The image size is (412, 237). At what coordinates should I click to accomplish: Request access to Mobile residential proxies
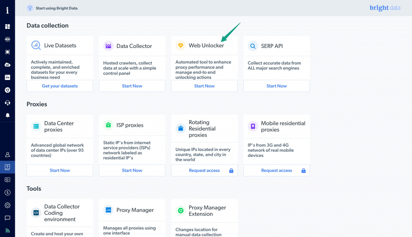[x=276, y=170]
